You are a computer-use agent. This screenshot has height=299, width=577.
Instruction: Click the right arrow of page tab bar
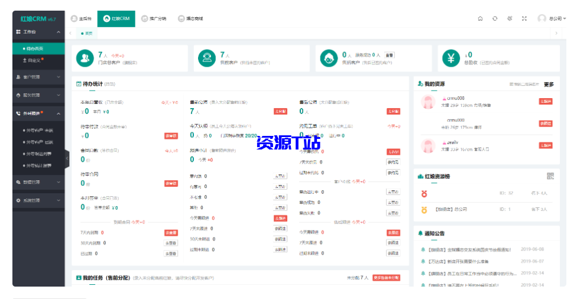coord(556,33)
